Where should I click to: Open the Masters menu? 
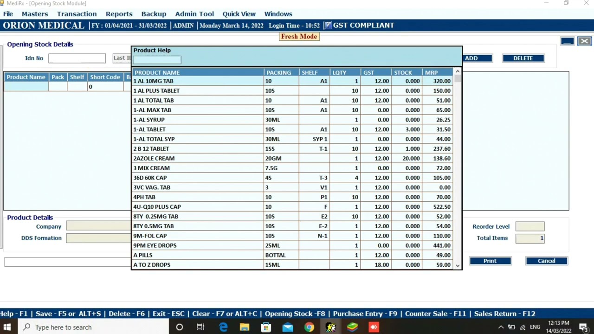pos(35,14)
